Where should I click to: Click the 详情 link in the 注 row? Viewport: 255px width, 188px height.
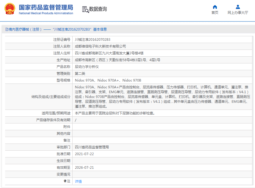(x=78, y=181)
